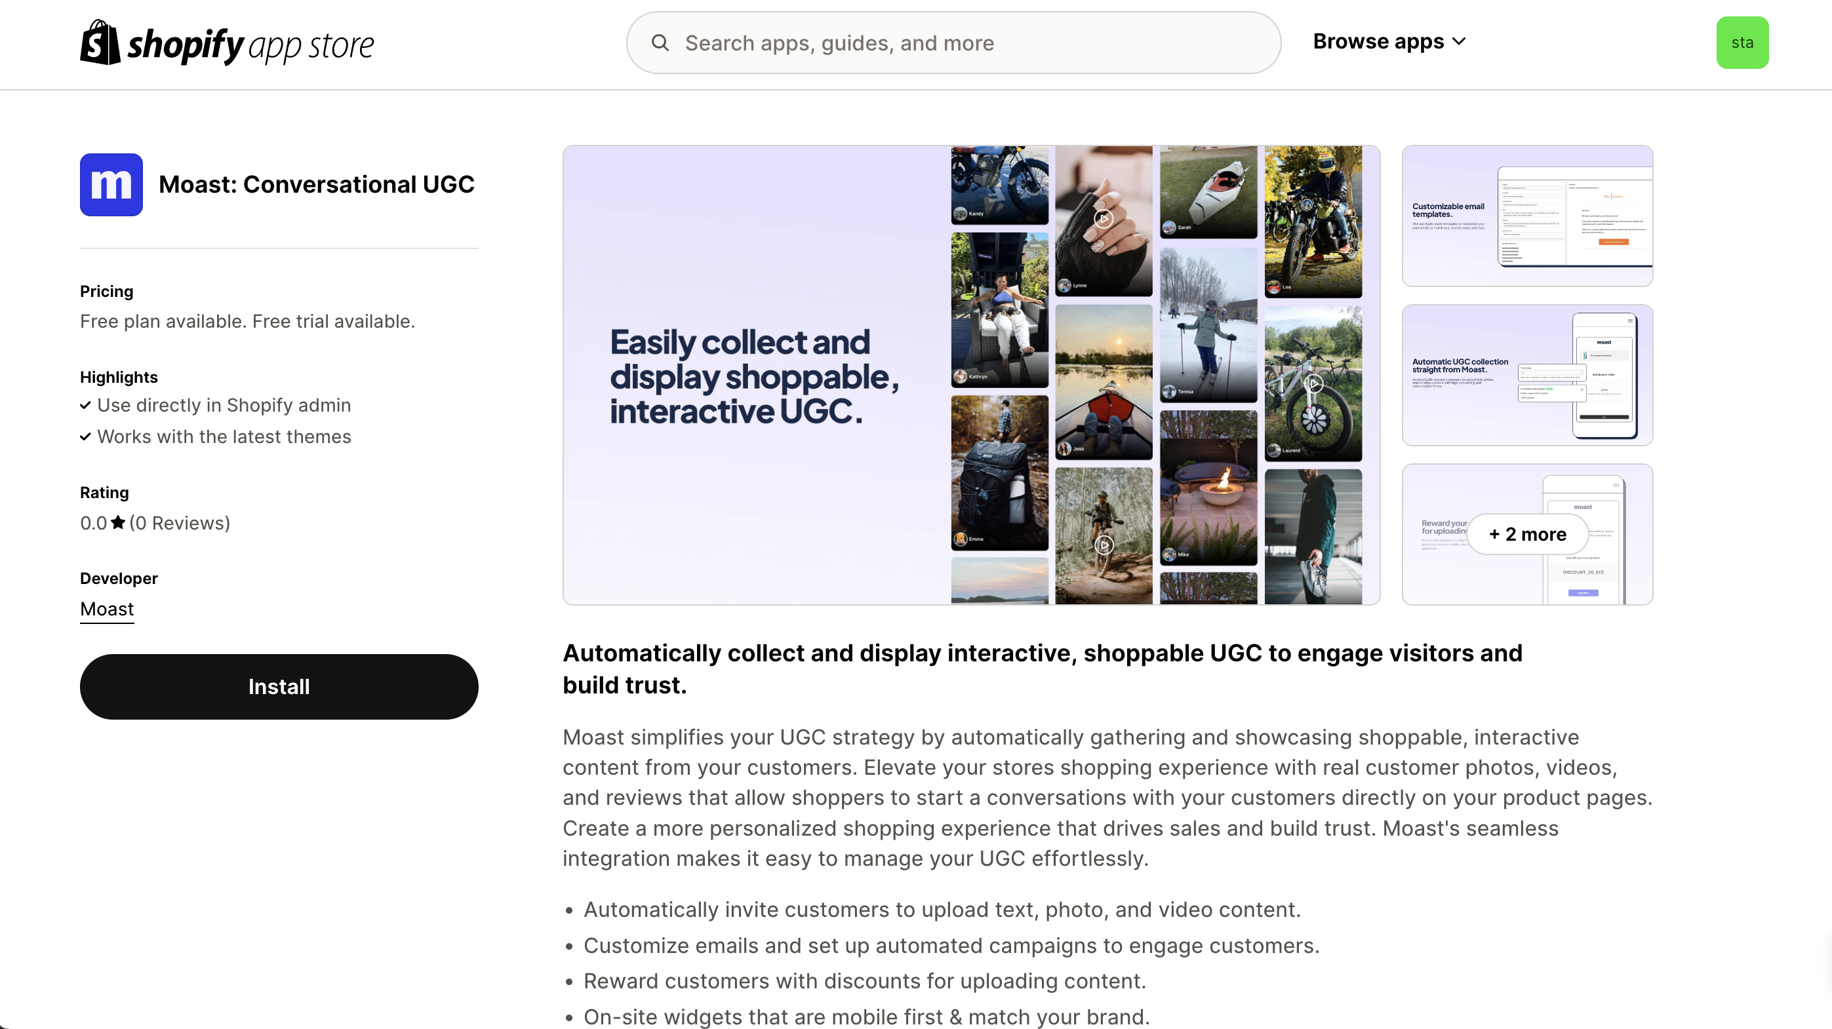Click checkmark beside 'Use directly in Shopify admin'
This screenshot has height=1029, width=1832.
point(85,405)
